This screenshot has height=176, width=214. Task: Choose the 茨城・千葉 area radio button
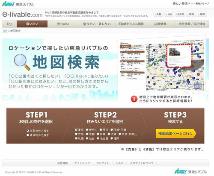pyautogui.click(x=112, y=130)
